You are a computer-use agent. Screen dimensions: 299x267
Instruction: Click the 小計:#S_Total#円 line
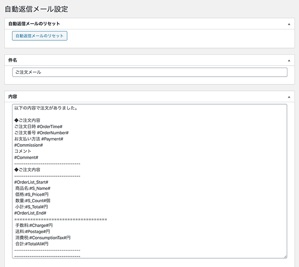coord(32,207)
